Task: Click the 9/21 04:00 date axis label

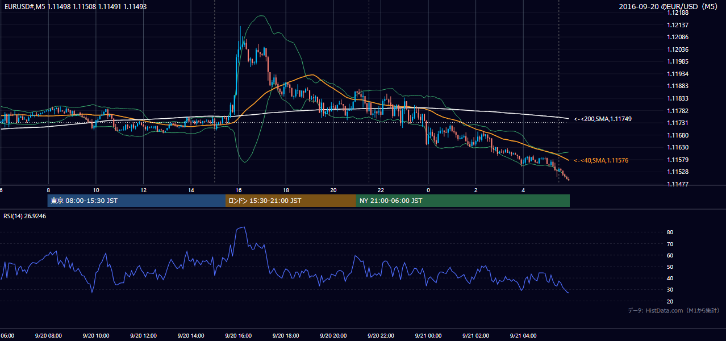Action: click(524, 336)
